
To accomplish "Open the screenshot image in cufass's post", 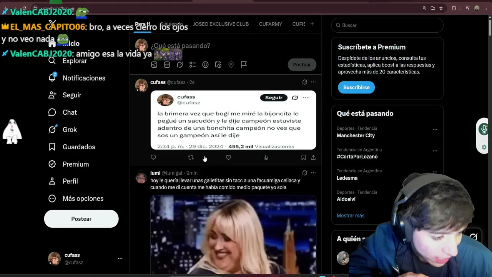I will (233, 120).
